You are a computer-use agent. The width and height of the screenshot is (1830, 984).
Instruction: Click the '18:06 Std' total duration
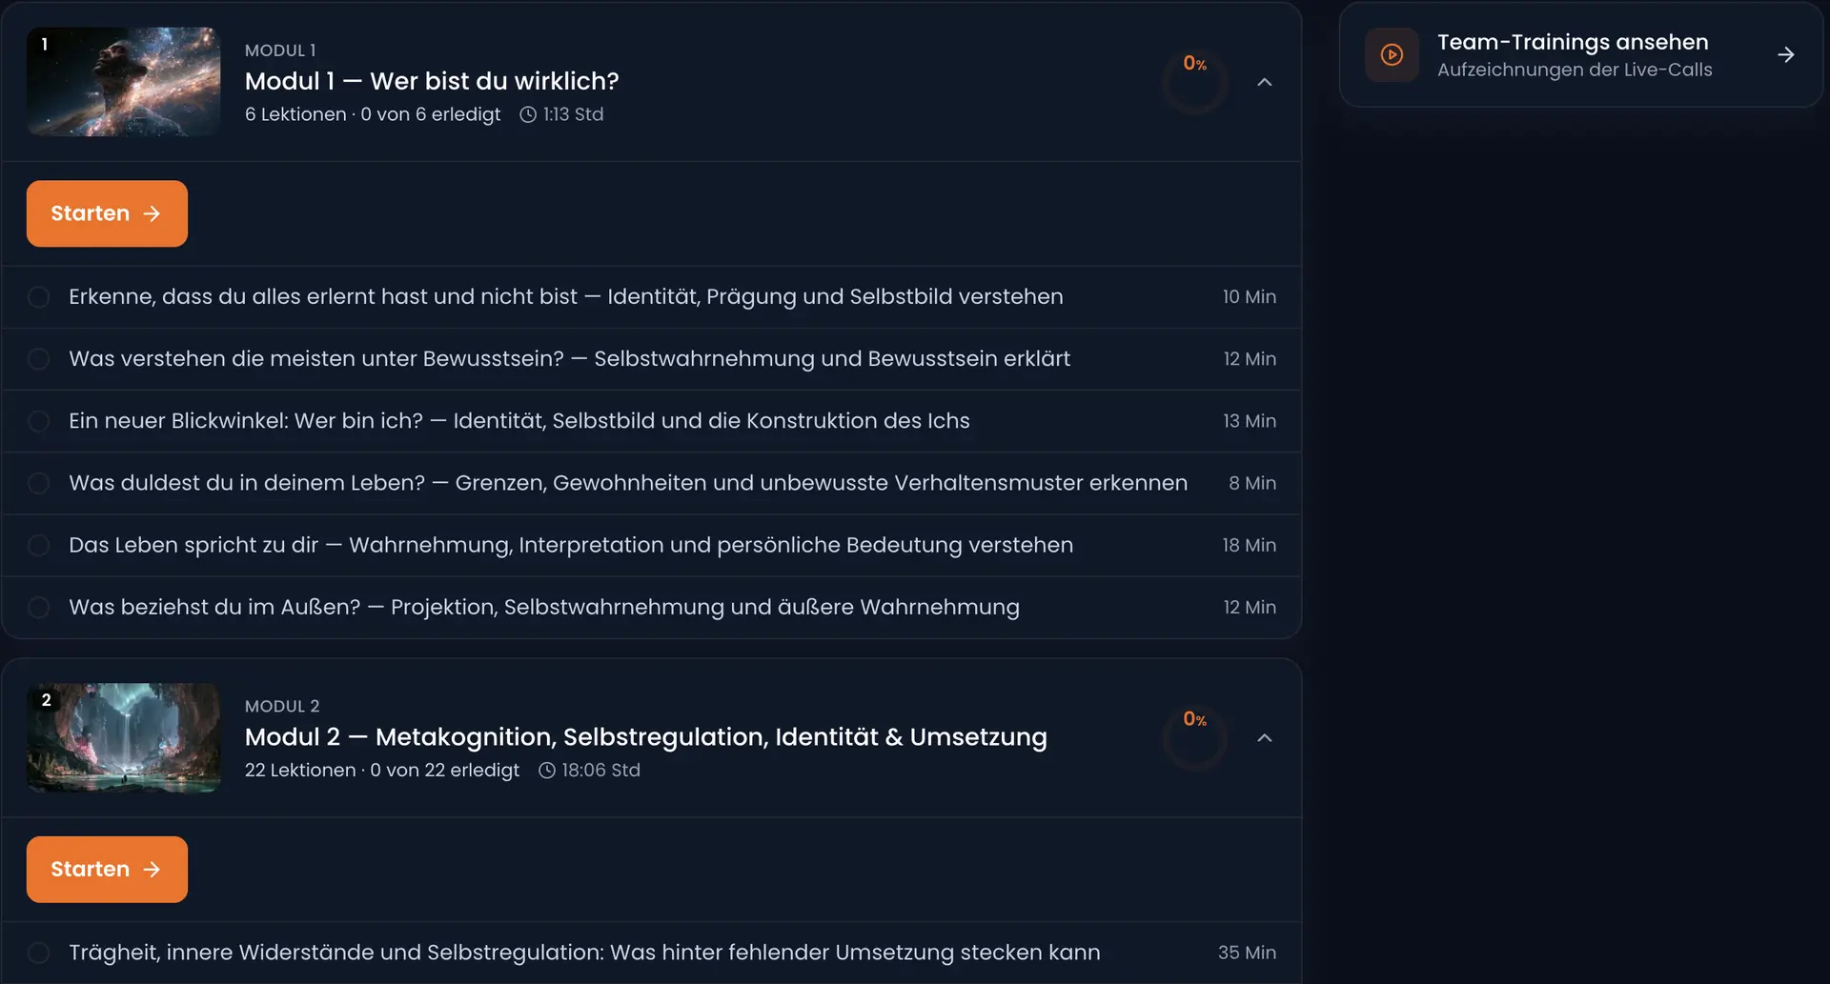(x=600, y=771)
